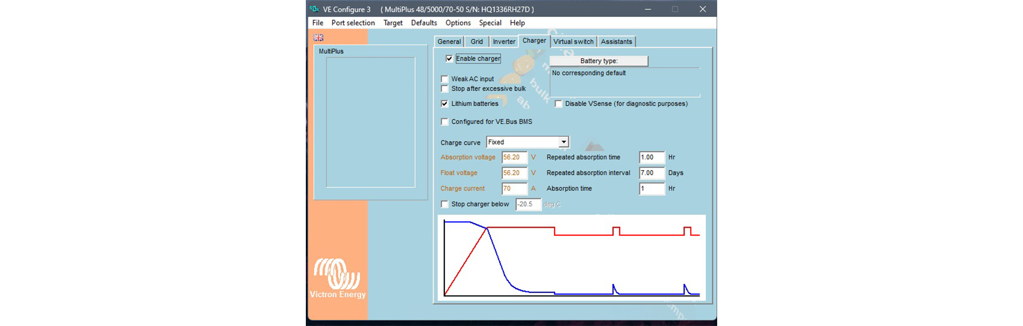Click the VE Configure title bar icon
Viewport: 1023px width, 326px height.
coord(314,9)
